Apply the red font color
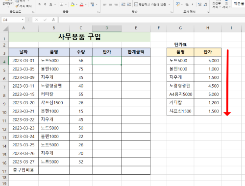 click(x=81, y=4)
